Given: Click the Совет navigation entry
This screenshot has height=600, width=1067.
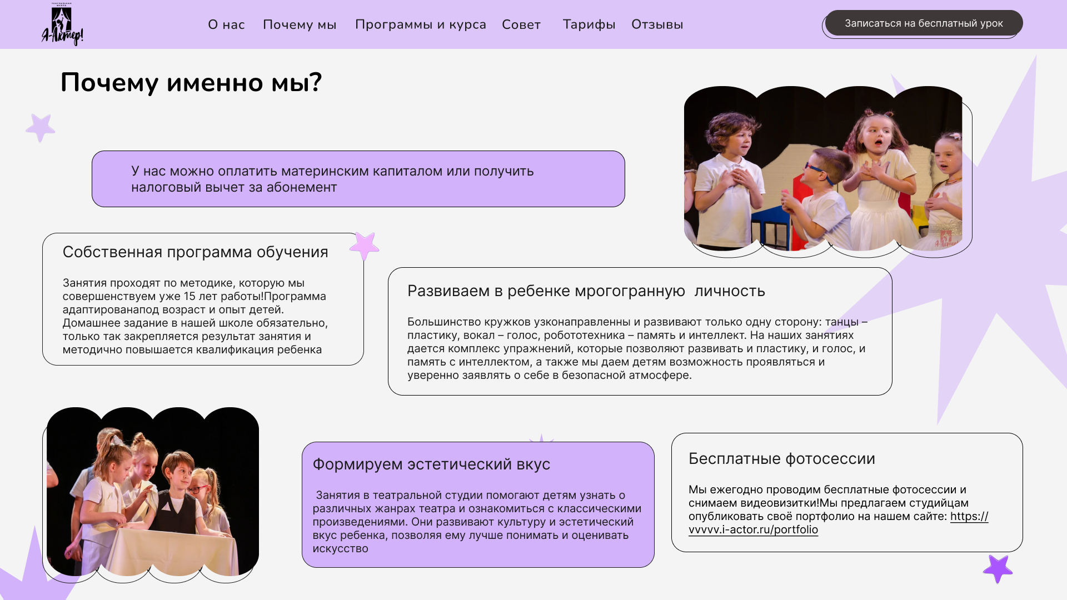Looking at the screenshot, I should point(521,24).
